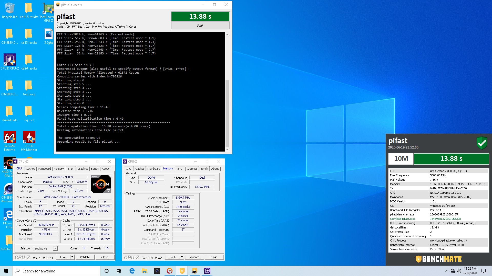This screenshot has height=276, width=492.
Task: Switch to CPU tab in right CPU-Z window
Action: pyautogui.click(x=129, y=169)
